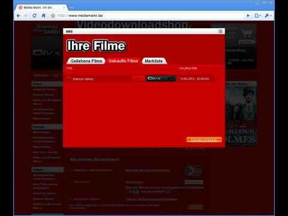Go back using the browser back arrow

click(19, 16)
